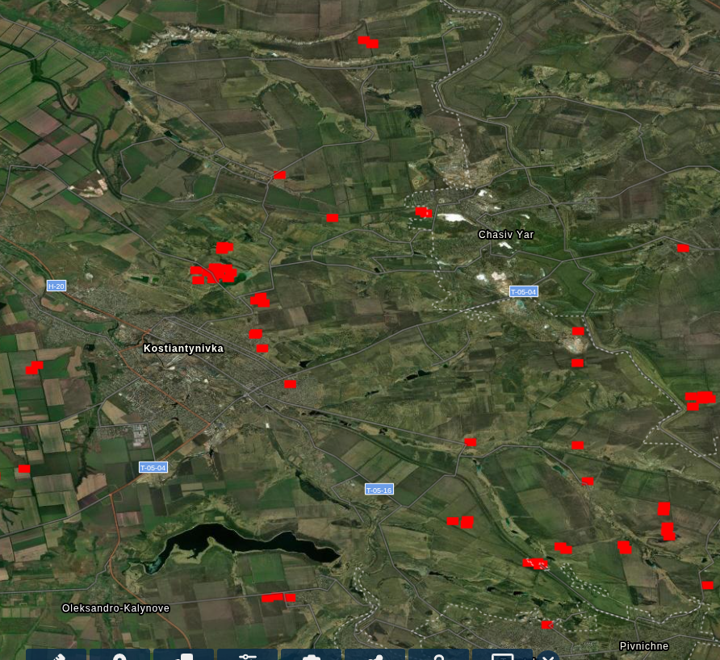Click the Pivnichne settlement label
This screenshot has width=720, height=660.
pyautogui.click(x=644, y=646)
